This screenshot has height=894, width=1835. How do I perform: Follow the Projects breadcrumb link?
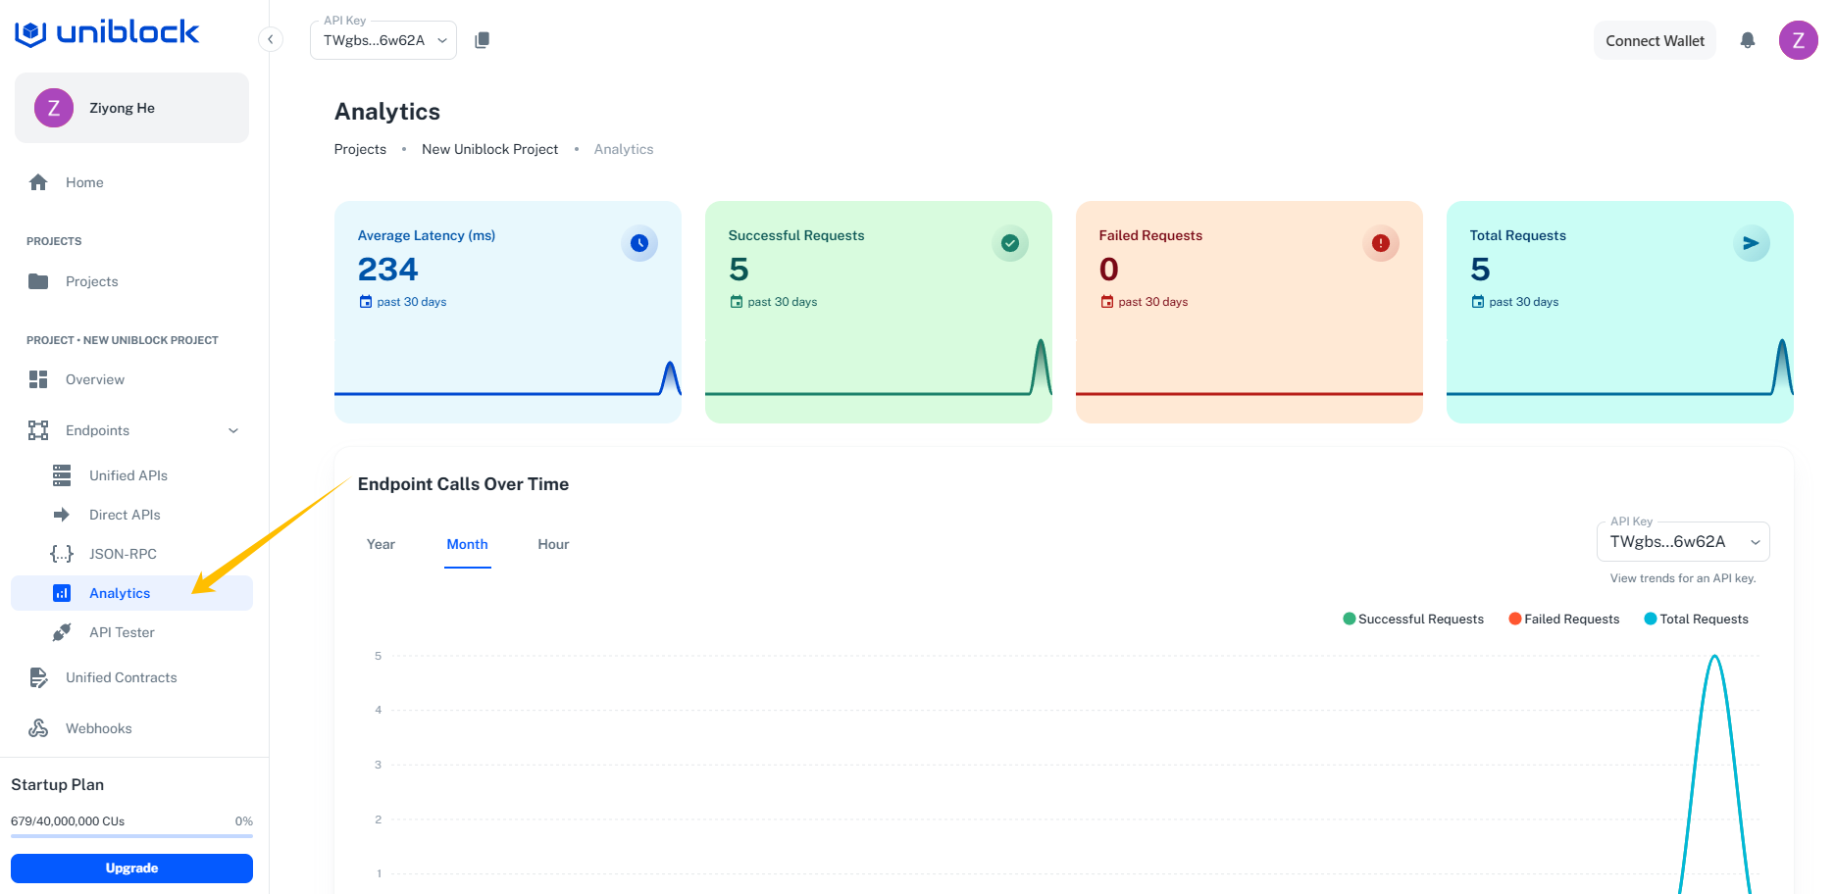click(360, 149)
